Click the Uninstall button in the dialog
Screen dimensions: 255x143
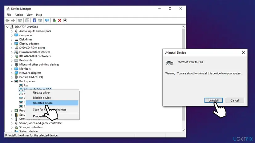(213, 100)
